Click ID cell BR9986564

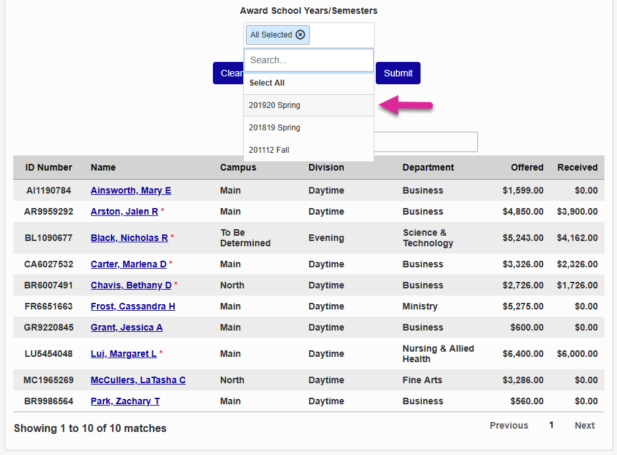point(48,401)
